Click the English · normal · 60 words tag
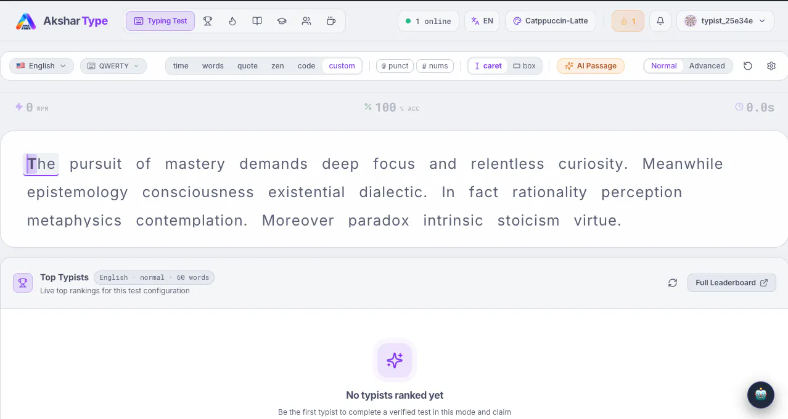This screenshot has width=788, height=419. click(x=154, y=277)
